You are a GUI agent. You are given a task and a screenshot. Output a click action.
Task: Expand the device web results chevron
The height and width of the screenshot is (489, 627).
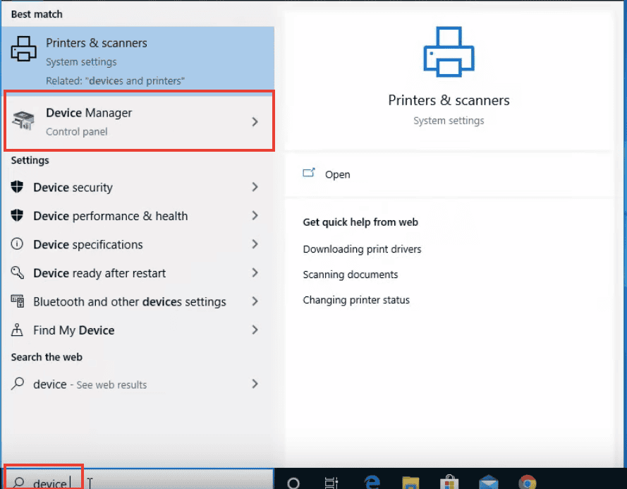tap(255, 384)
